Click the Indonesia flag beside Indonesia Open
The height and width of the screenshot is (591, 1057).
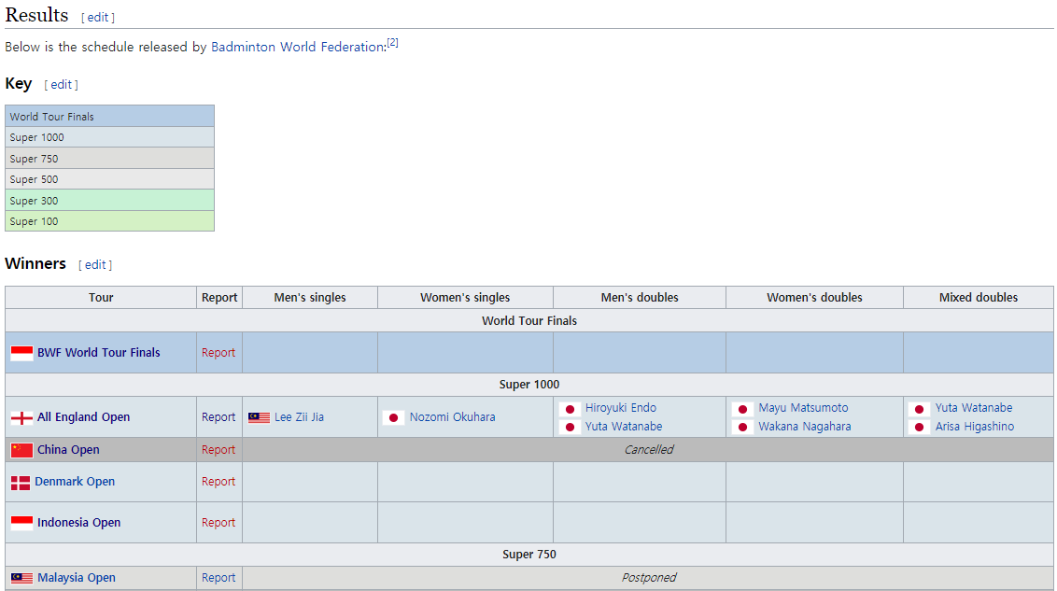click(x=21, y=523)
